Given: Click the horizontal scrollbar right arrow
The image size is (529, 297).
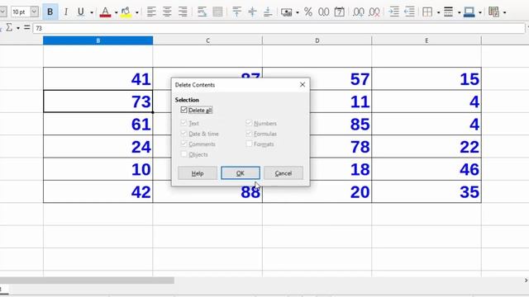Looking at the screenshot, I should (x=526, y=280).
